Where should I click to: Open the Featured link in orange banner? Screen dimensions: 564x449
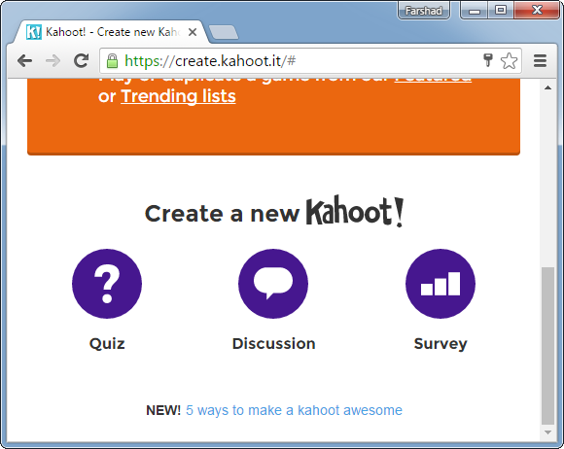(433, 80)
